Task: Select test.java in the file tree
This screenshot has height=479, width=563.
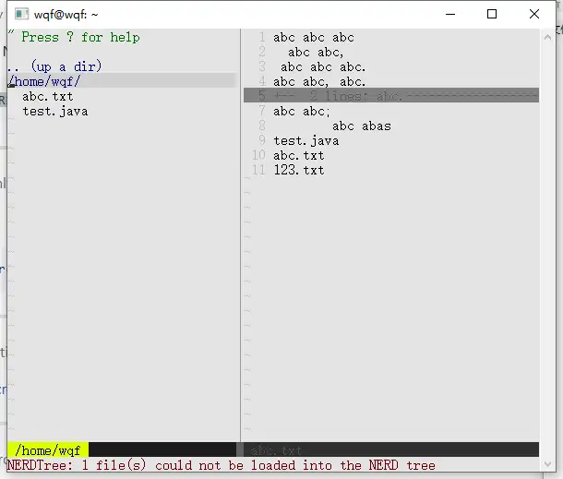Action: (55, 111)
